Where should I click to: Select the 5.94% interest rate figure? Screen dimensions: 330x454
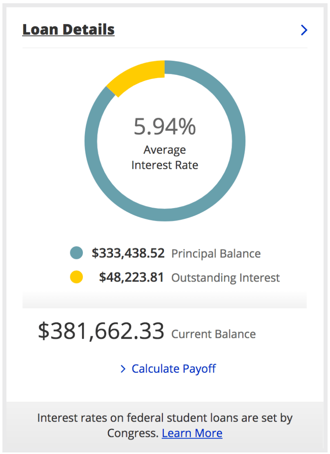point(165,127)
